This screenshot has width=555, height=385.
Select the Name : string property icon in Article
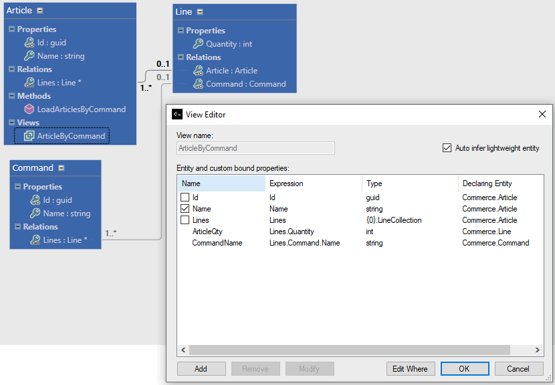29,55
